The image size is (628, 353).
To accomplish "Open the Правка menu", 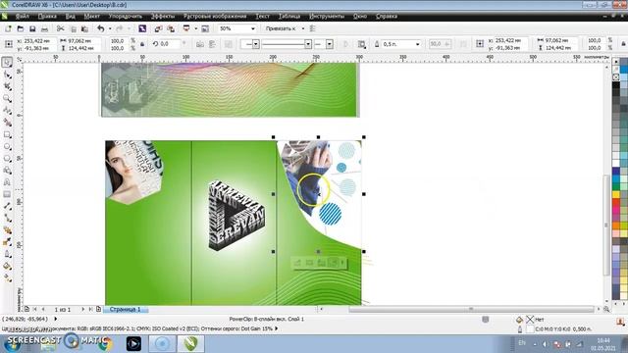I will (47, 16).
